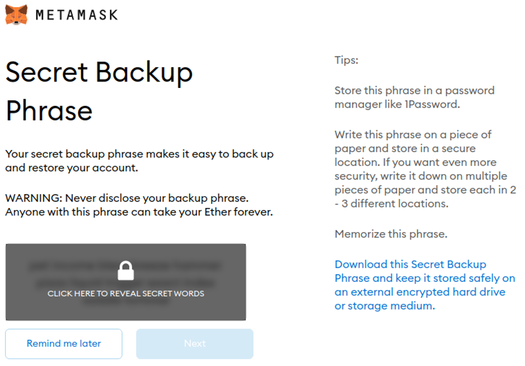Click the "WARNING: Never disclose your backup phrase" line
The image size is (525, 366).
click(127, 198)
